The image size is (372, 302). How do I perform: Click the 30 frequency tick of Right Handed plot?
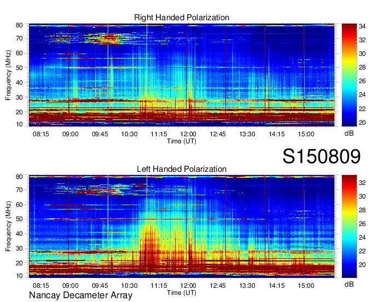19,97
